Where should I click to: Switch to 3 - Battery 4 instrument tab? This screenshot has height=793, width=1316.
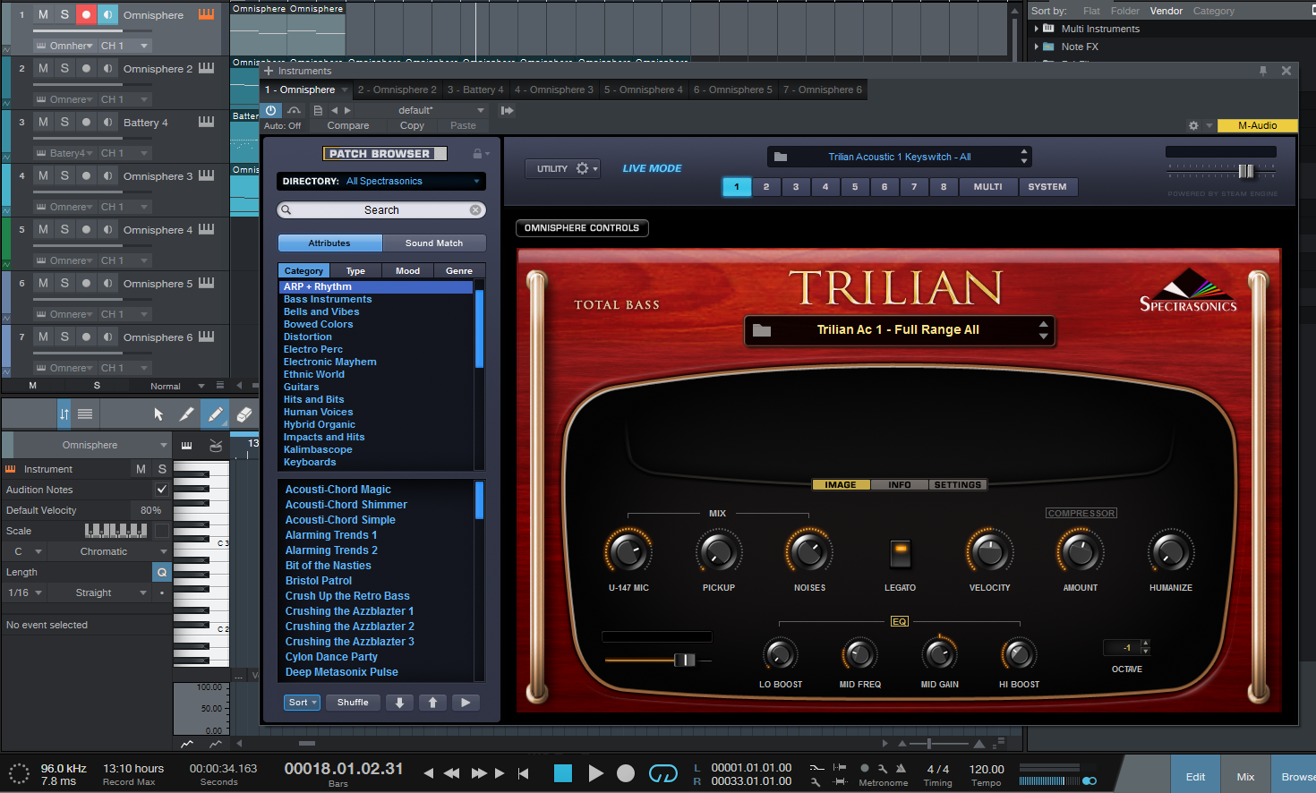tap(475, 90)
